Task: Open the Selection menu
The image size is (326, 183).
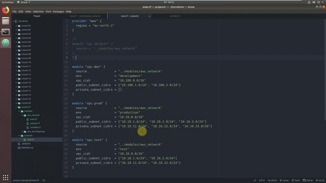Action: tap(39, 12)
